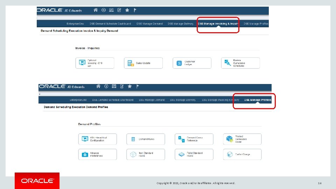Screen dimensions: 336x189
Task: Click the clock icon in Demand Profiles screen
Action: (106, 86)
